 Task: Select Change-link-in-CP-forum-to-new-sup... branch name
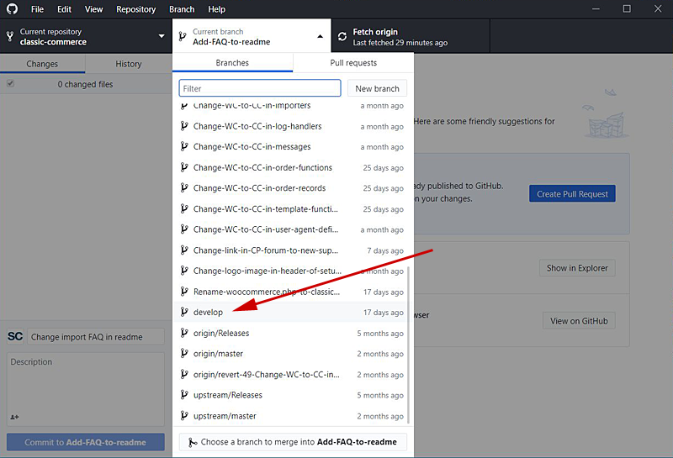point(266,250)
